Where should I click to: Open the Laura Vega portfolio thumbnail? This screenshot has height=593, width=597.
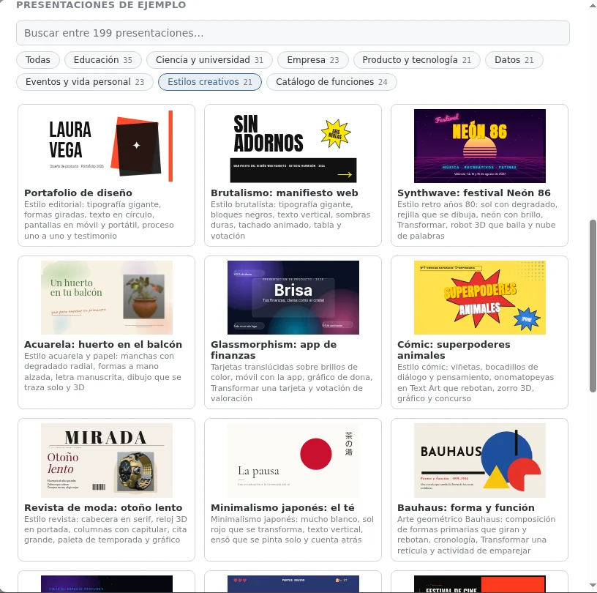pos(107,146)
